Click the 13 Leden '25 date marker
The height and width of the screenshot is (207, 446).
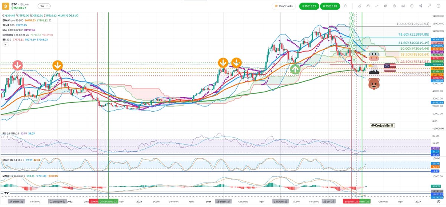[x=281, y=201]
